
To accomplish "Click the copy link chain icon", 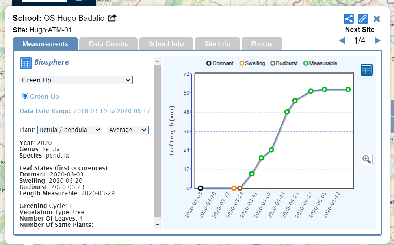I will click(362, 19).
